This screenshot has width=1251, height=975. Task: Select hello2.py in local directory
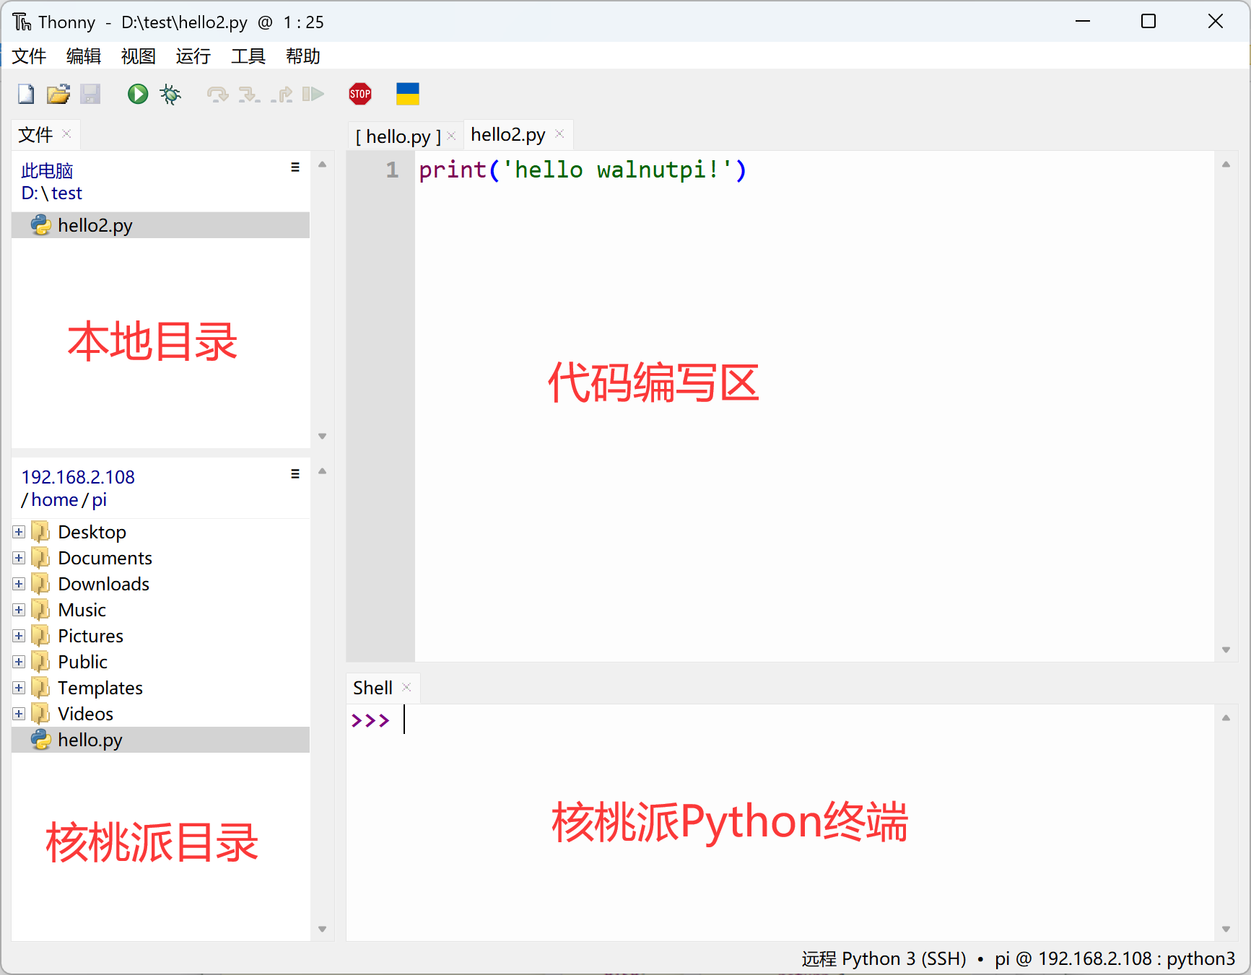161,225
